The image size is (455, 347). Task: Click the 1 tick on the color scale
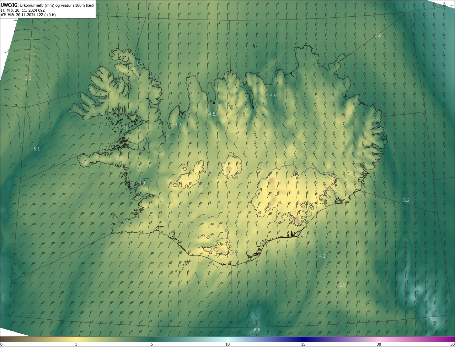[x=76, y=344]
